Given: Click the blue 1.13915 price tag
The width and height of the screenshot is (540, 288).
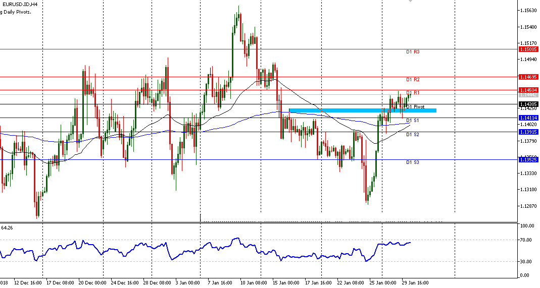Looking at the screenshot, I should 528,132.
